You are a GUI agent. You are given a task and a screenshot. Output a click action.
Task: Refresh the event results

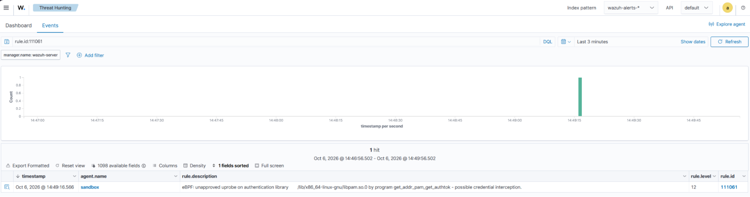729,42
